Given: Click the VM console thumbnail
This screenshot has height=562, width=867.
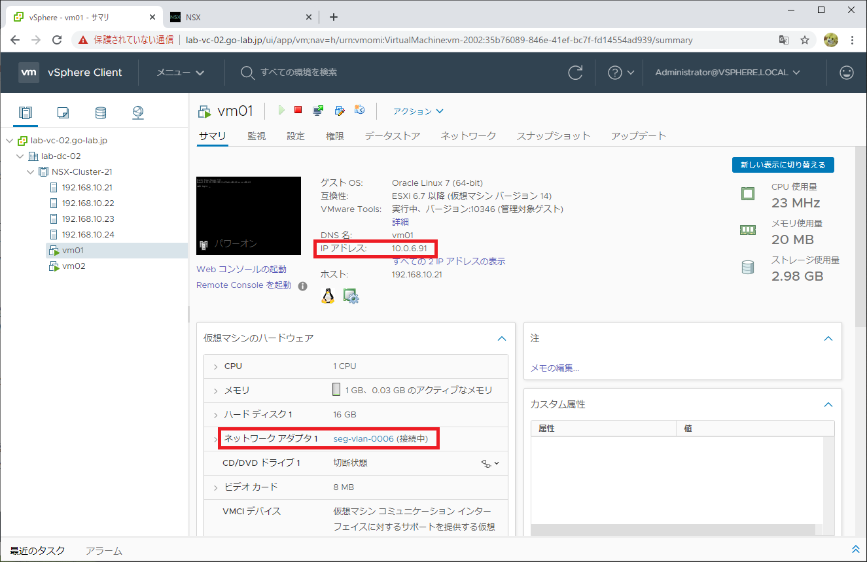Looking at the screenshot, I should (x=249, y=216).
